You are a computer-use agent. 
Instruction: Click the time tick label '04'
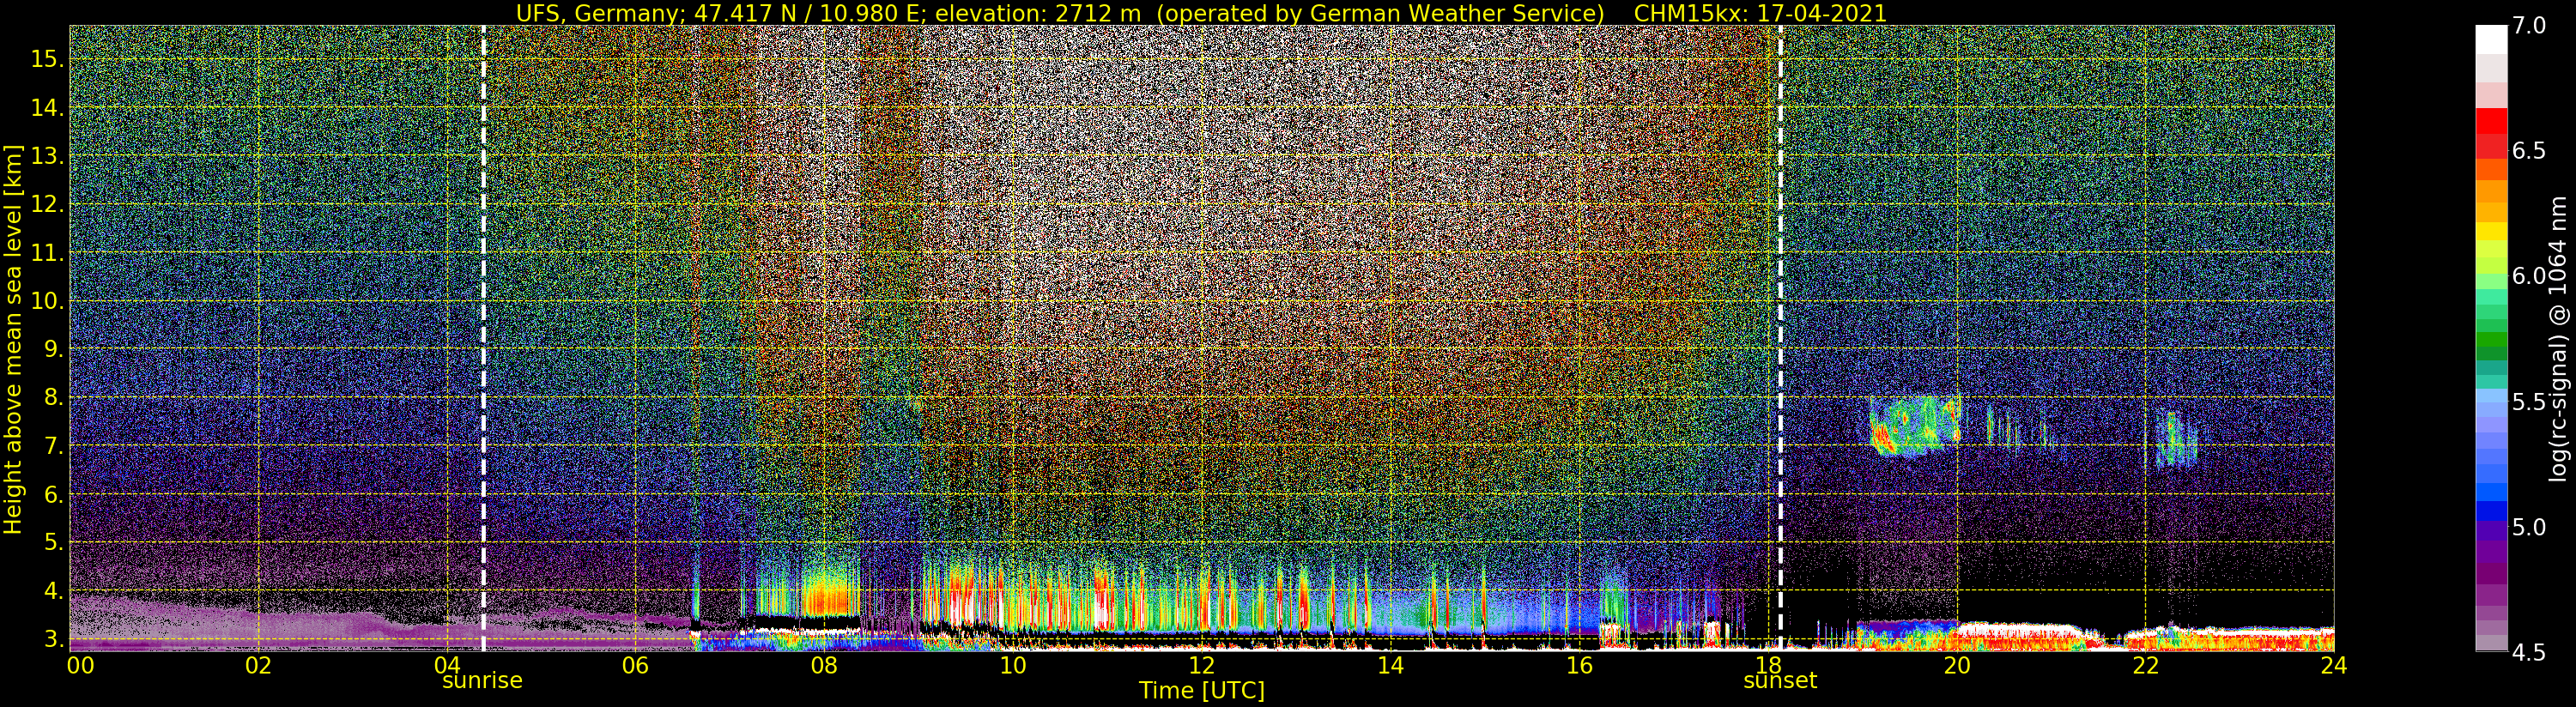447,666
